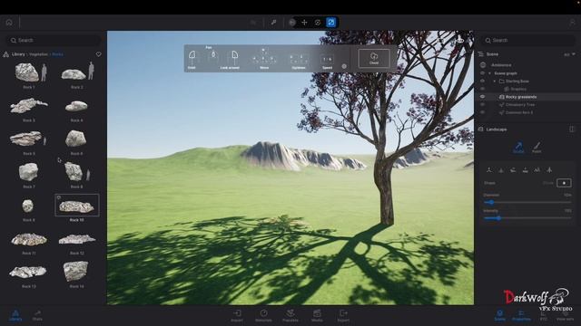The image size is (581, 326).
Task: Select the third sculpt brush mode icon
Action: point(513,170)
